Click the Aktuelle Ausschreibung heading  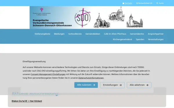35,93
